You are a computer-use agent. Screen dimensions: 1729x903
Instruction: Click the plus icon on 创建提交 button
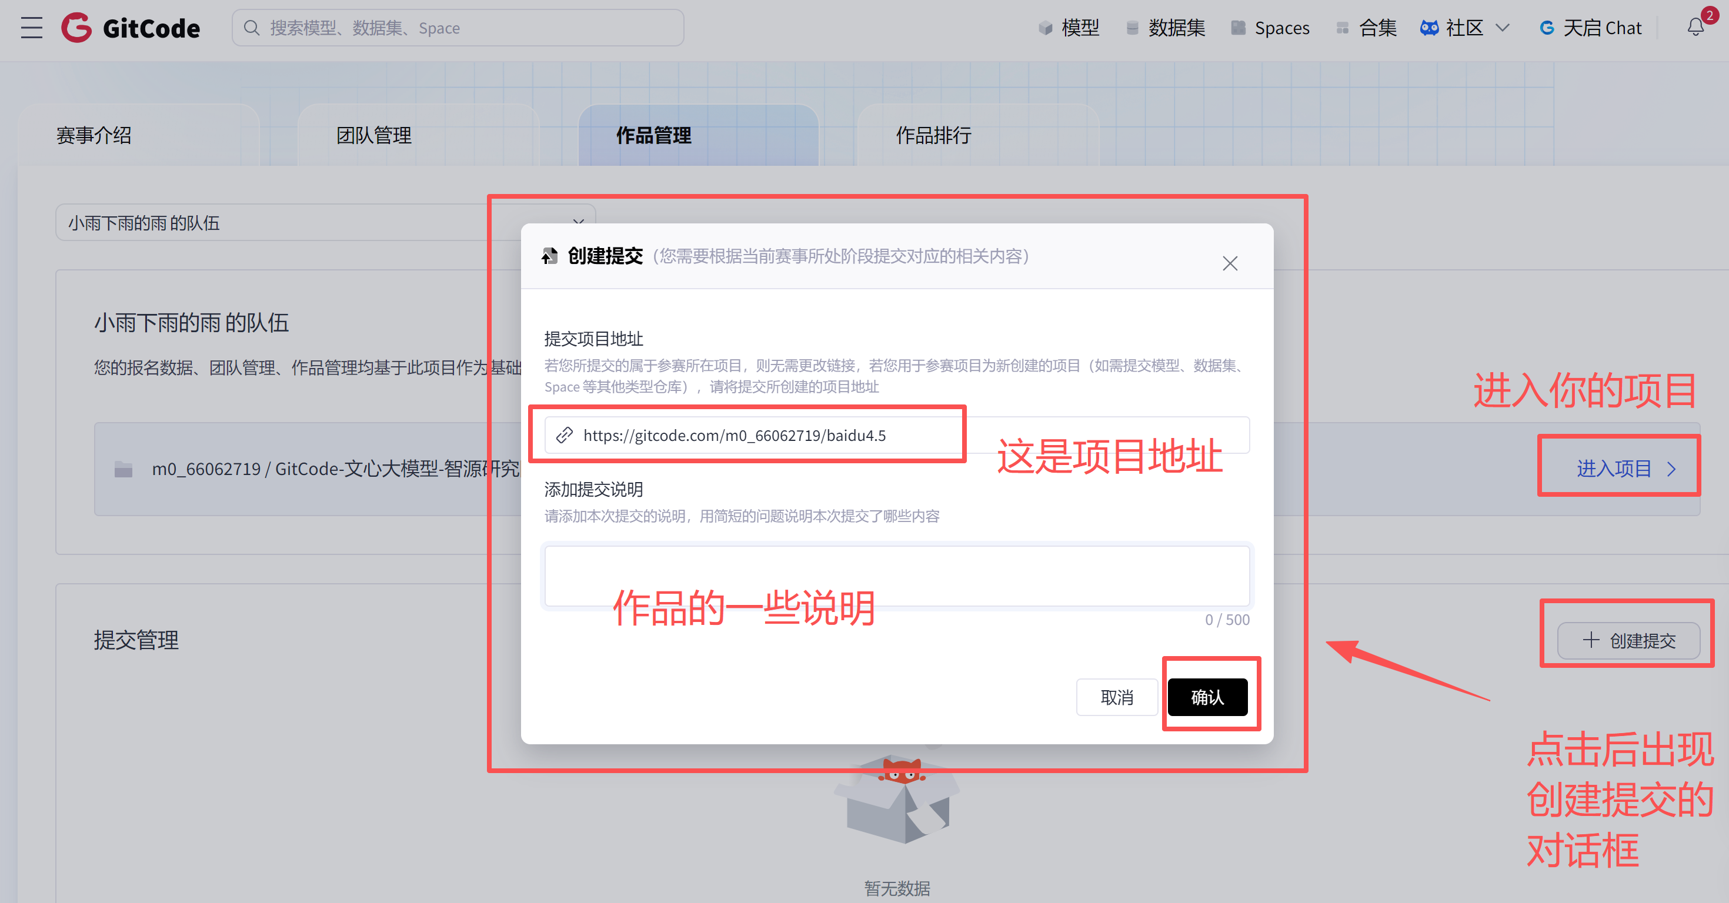1591,640
